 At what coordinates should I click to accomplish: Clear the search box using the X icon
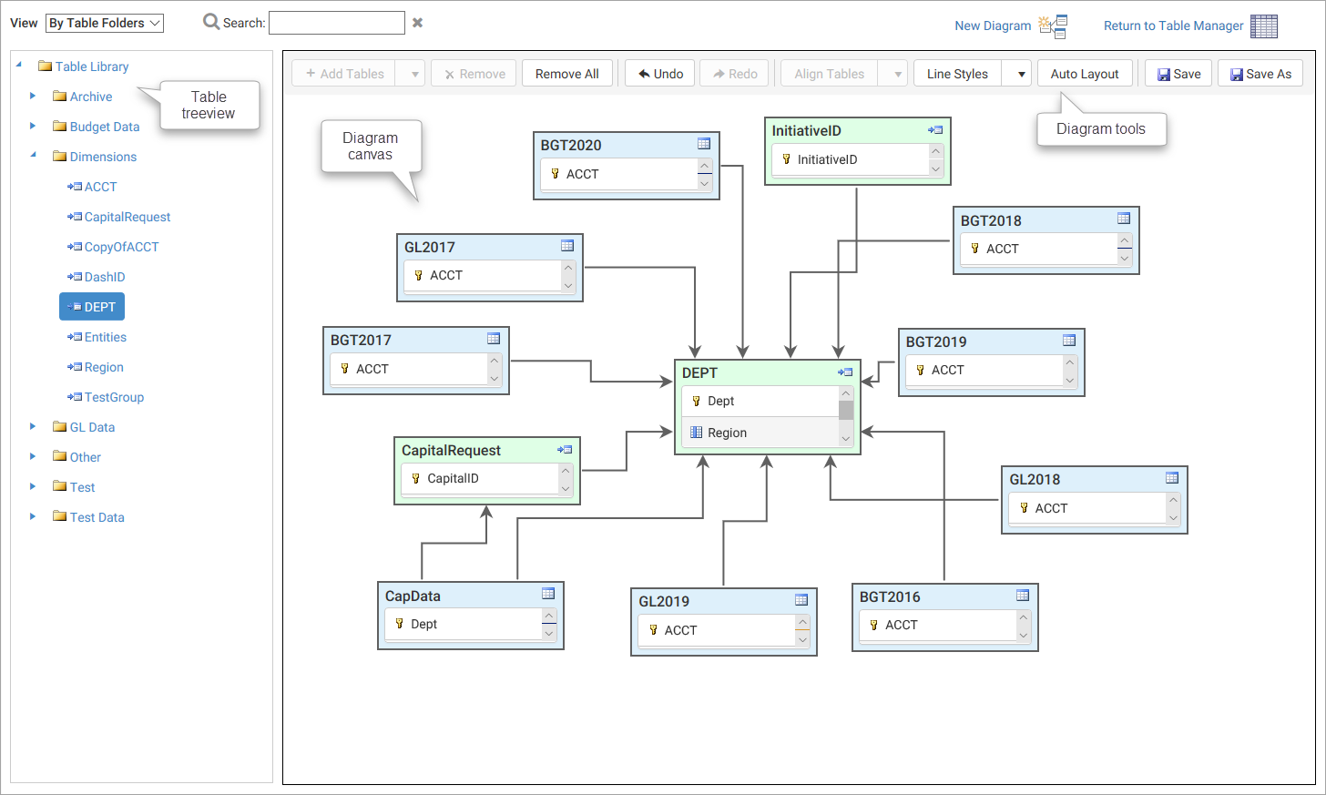417,22
